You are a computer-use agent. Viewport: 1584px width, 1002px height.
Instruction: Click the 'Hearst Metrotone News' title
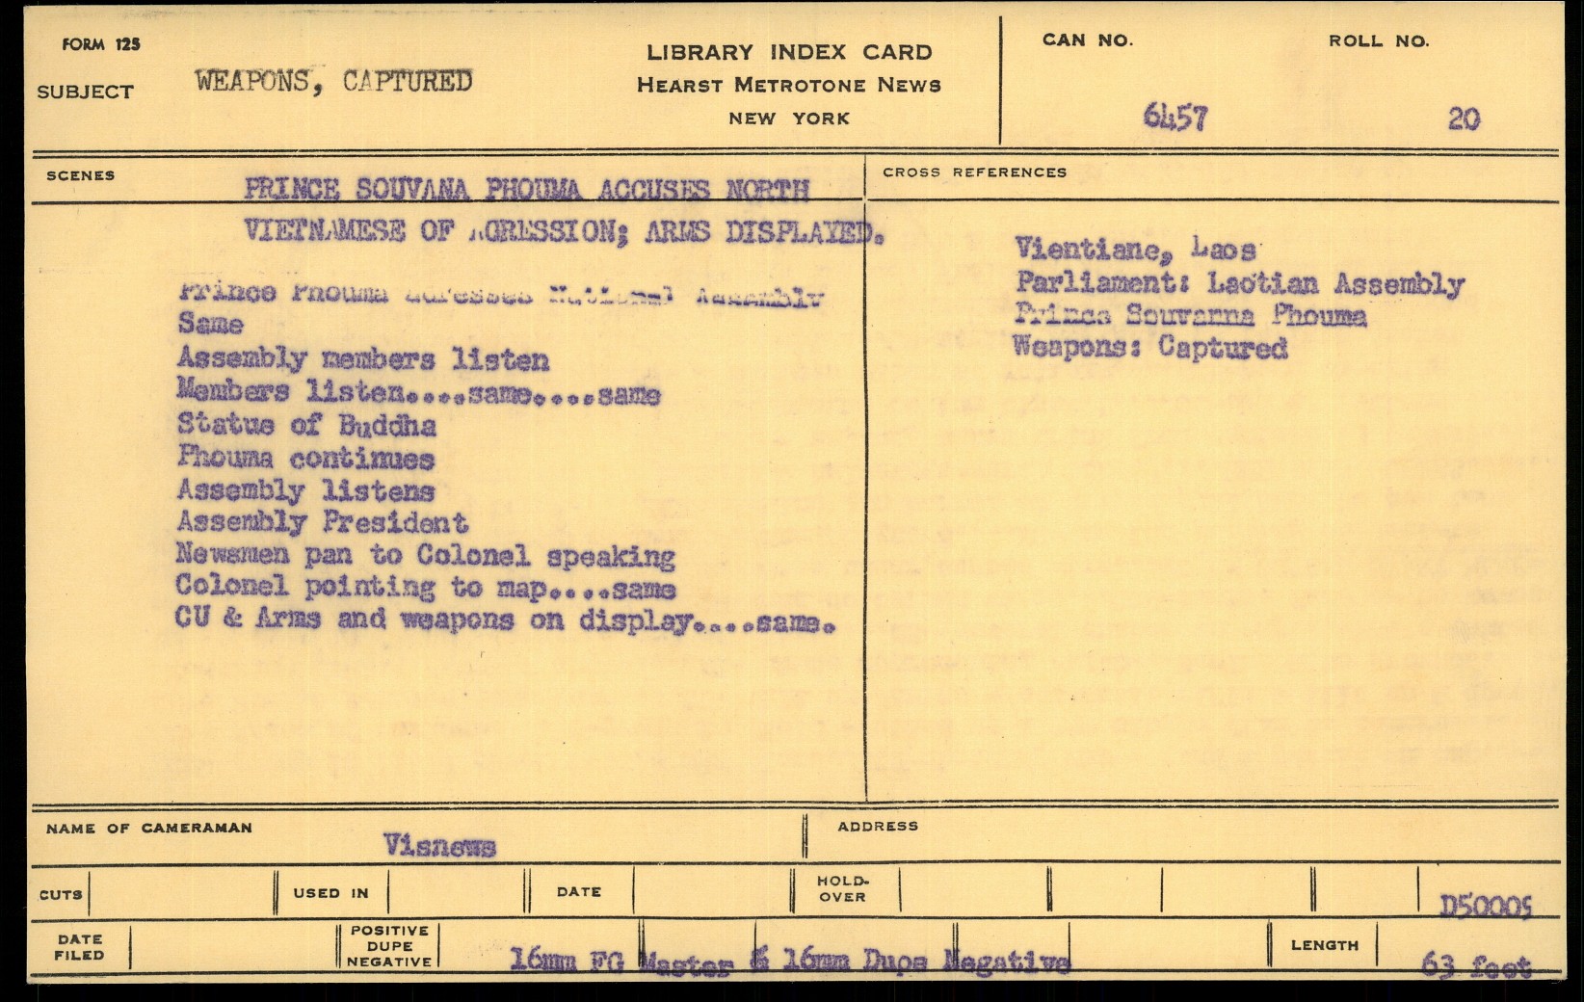coord(788,86)
